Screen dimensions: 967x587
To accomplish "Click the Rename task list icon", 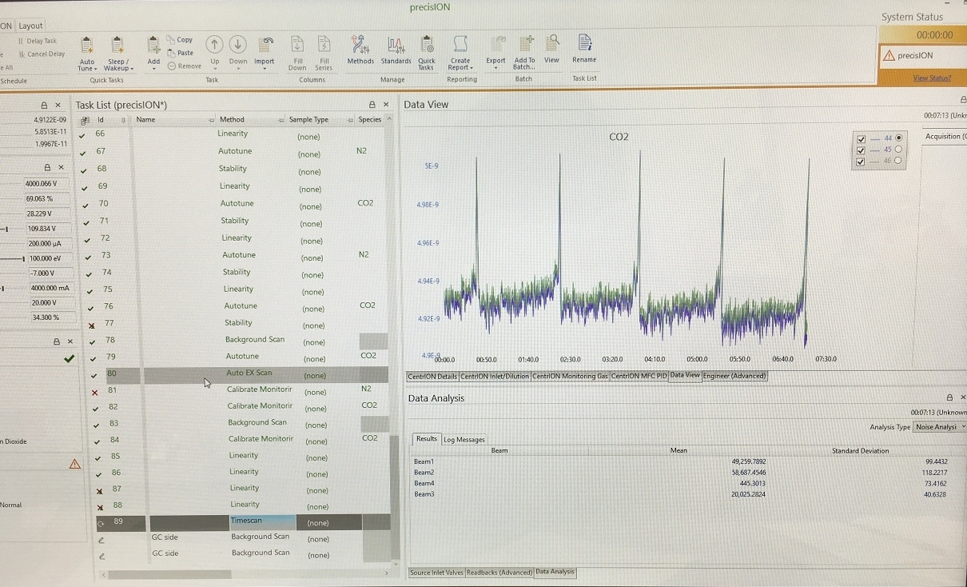I will [x=584, y=46].
